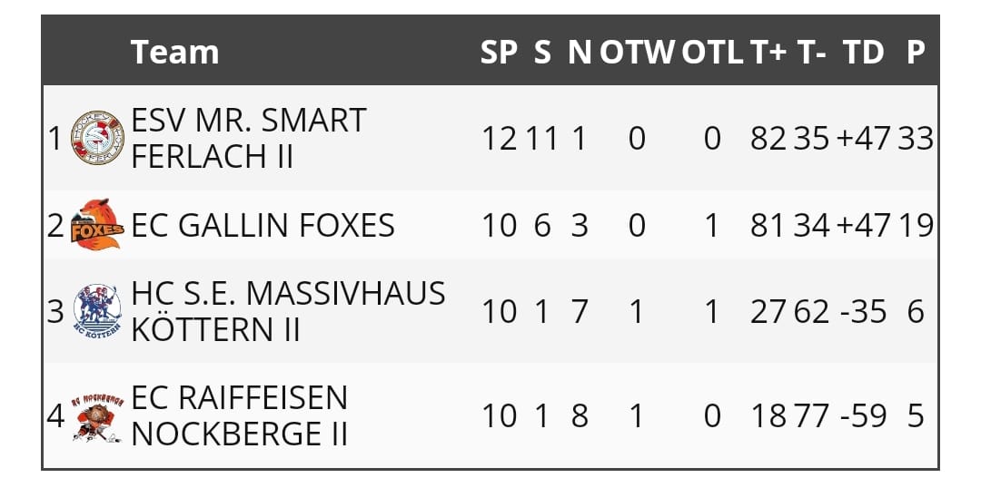Sort by SP games played column

pos(500,52)
